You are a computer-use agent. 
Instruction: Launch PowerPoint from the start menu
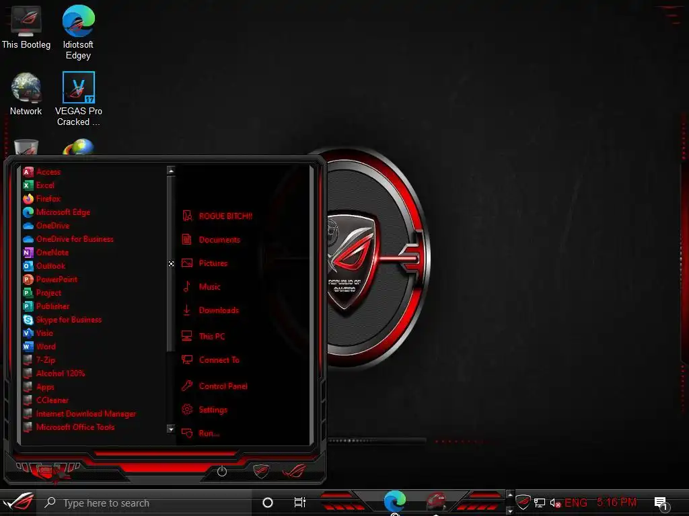pos(50,279)
